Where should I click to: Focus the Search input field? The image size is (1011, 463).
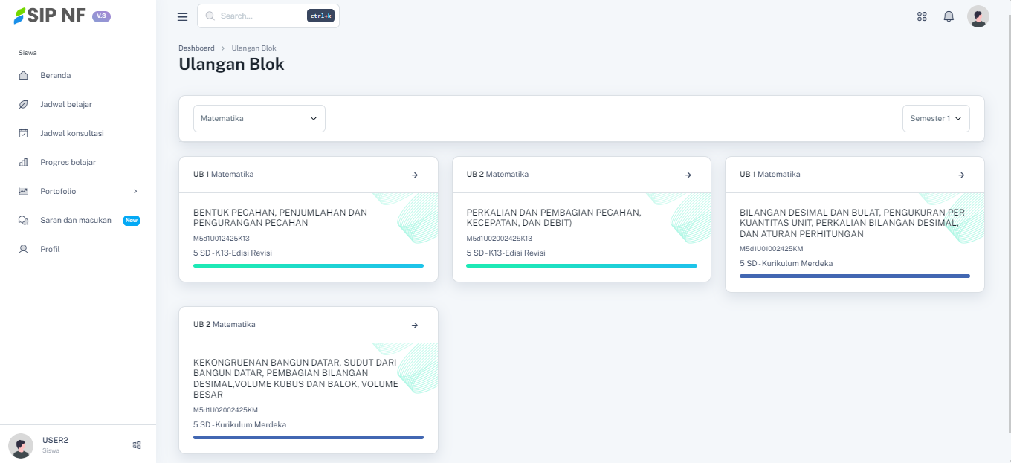[x=260, y=16]
